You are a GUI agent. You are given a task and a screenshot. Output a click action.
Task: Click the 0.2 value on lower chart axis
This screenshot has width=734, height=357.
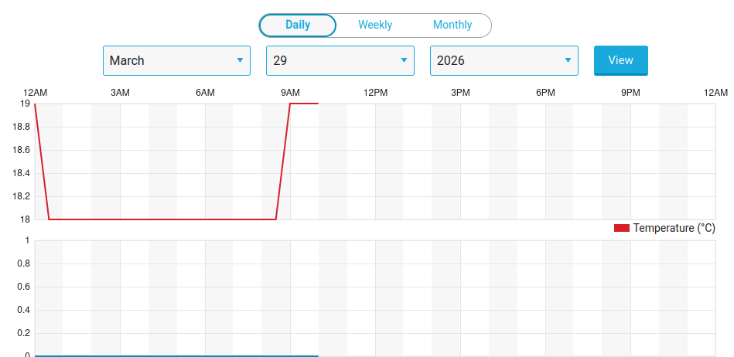[23, 334]
